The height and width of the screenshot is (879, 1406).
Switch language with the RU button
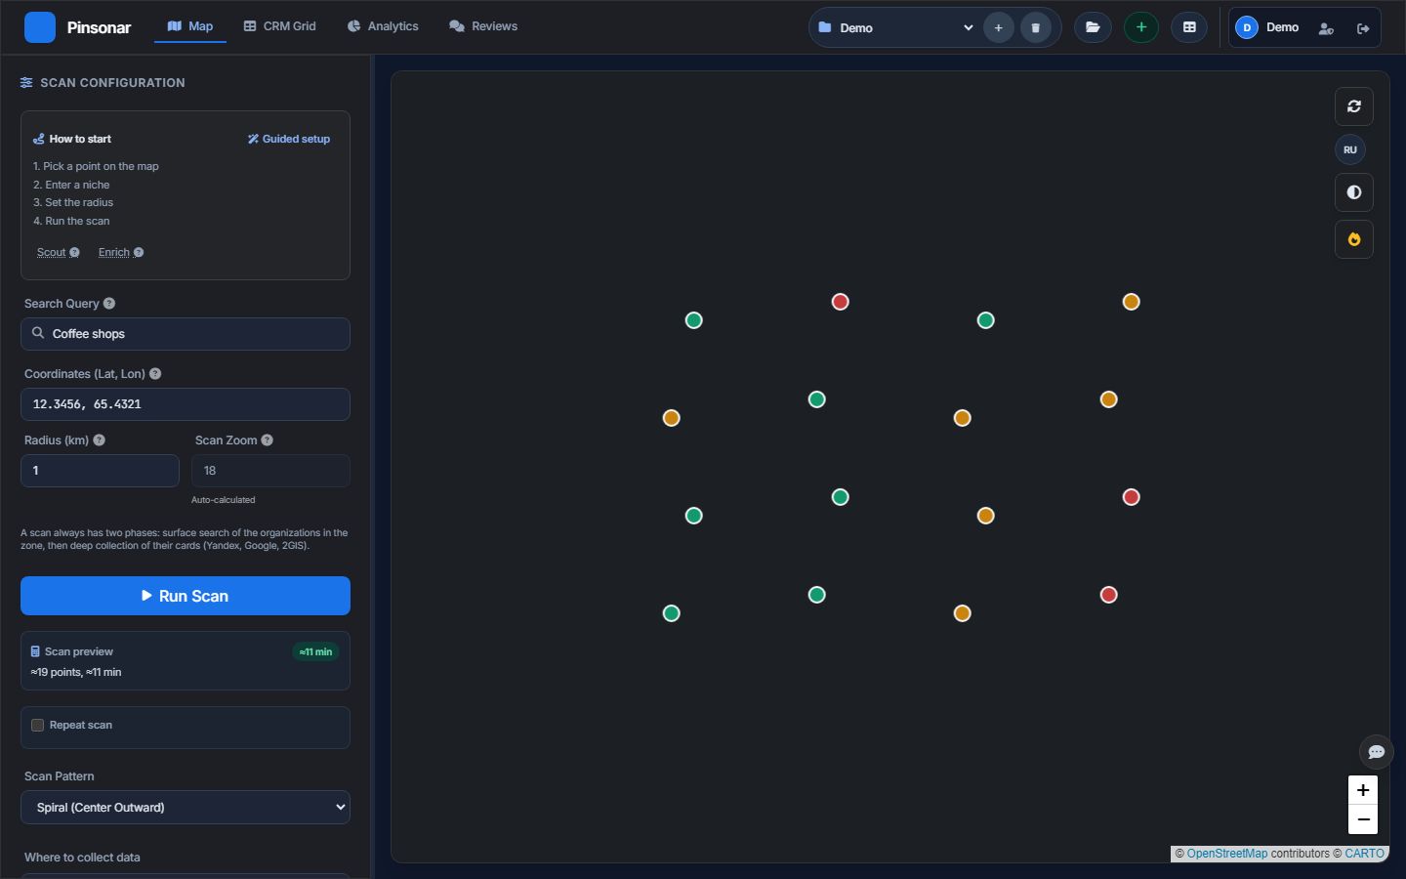[1350, 149]
